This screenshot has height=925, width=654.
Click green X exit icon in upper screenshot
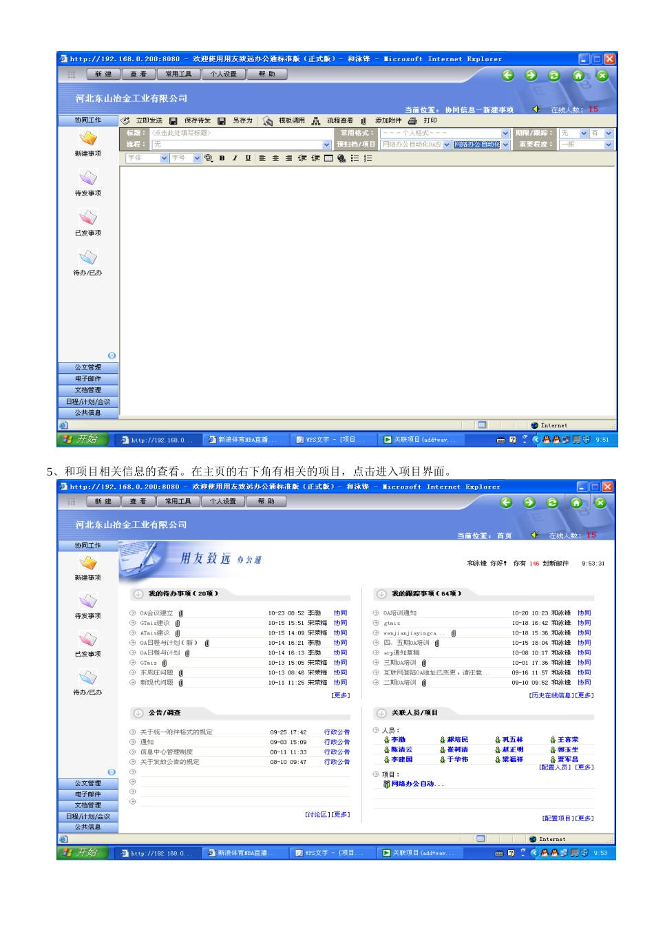point(602,75)
